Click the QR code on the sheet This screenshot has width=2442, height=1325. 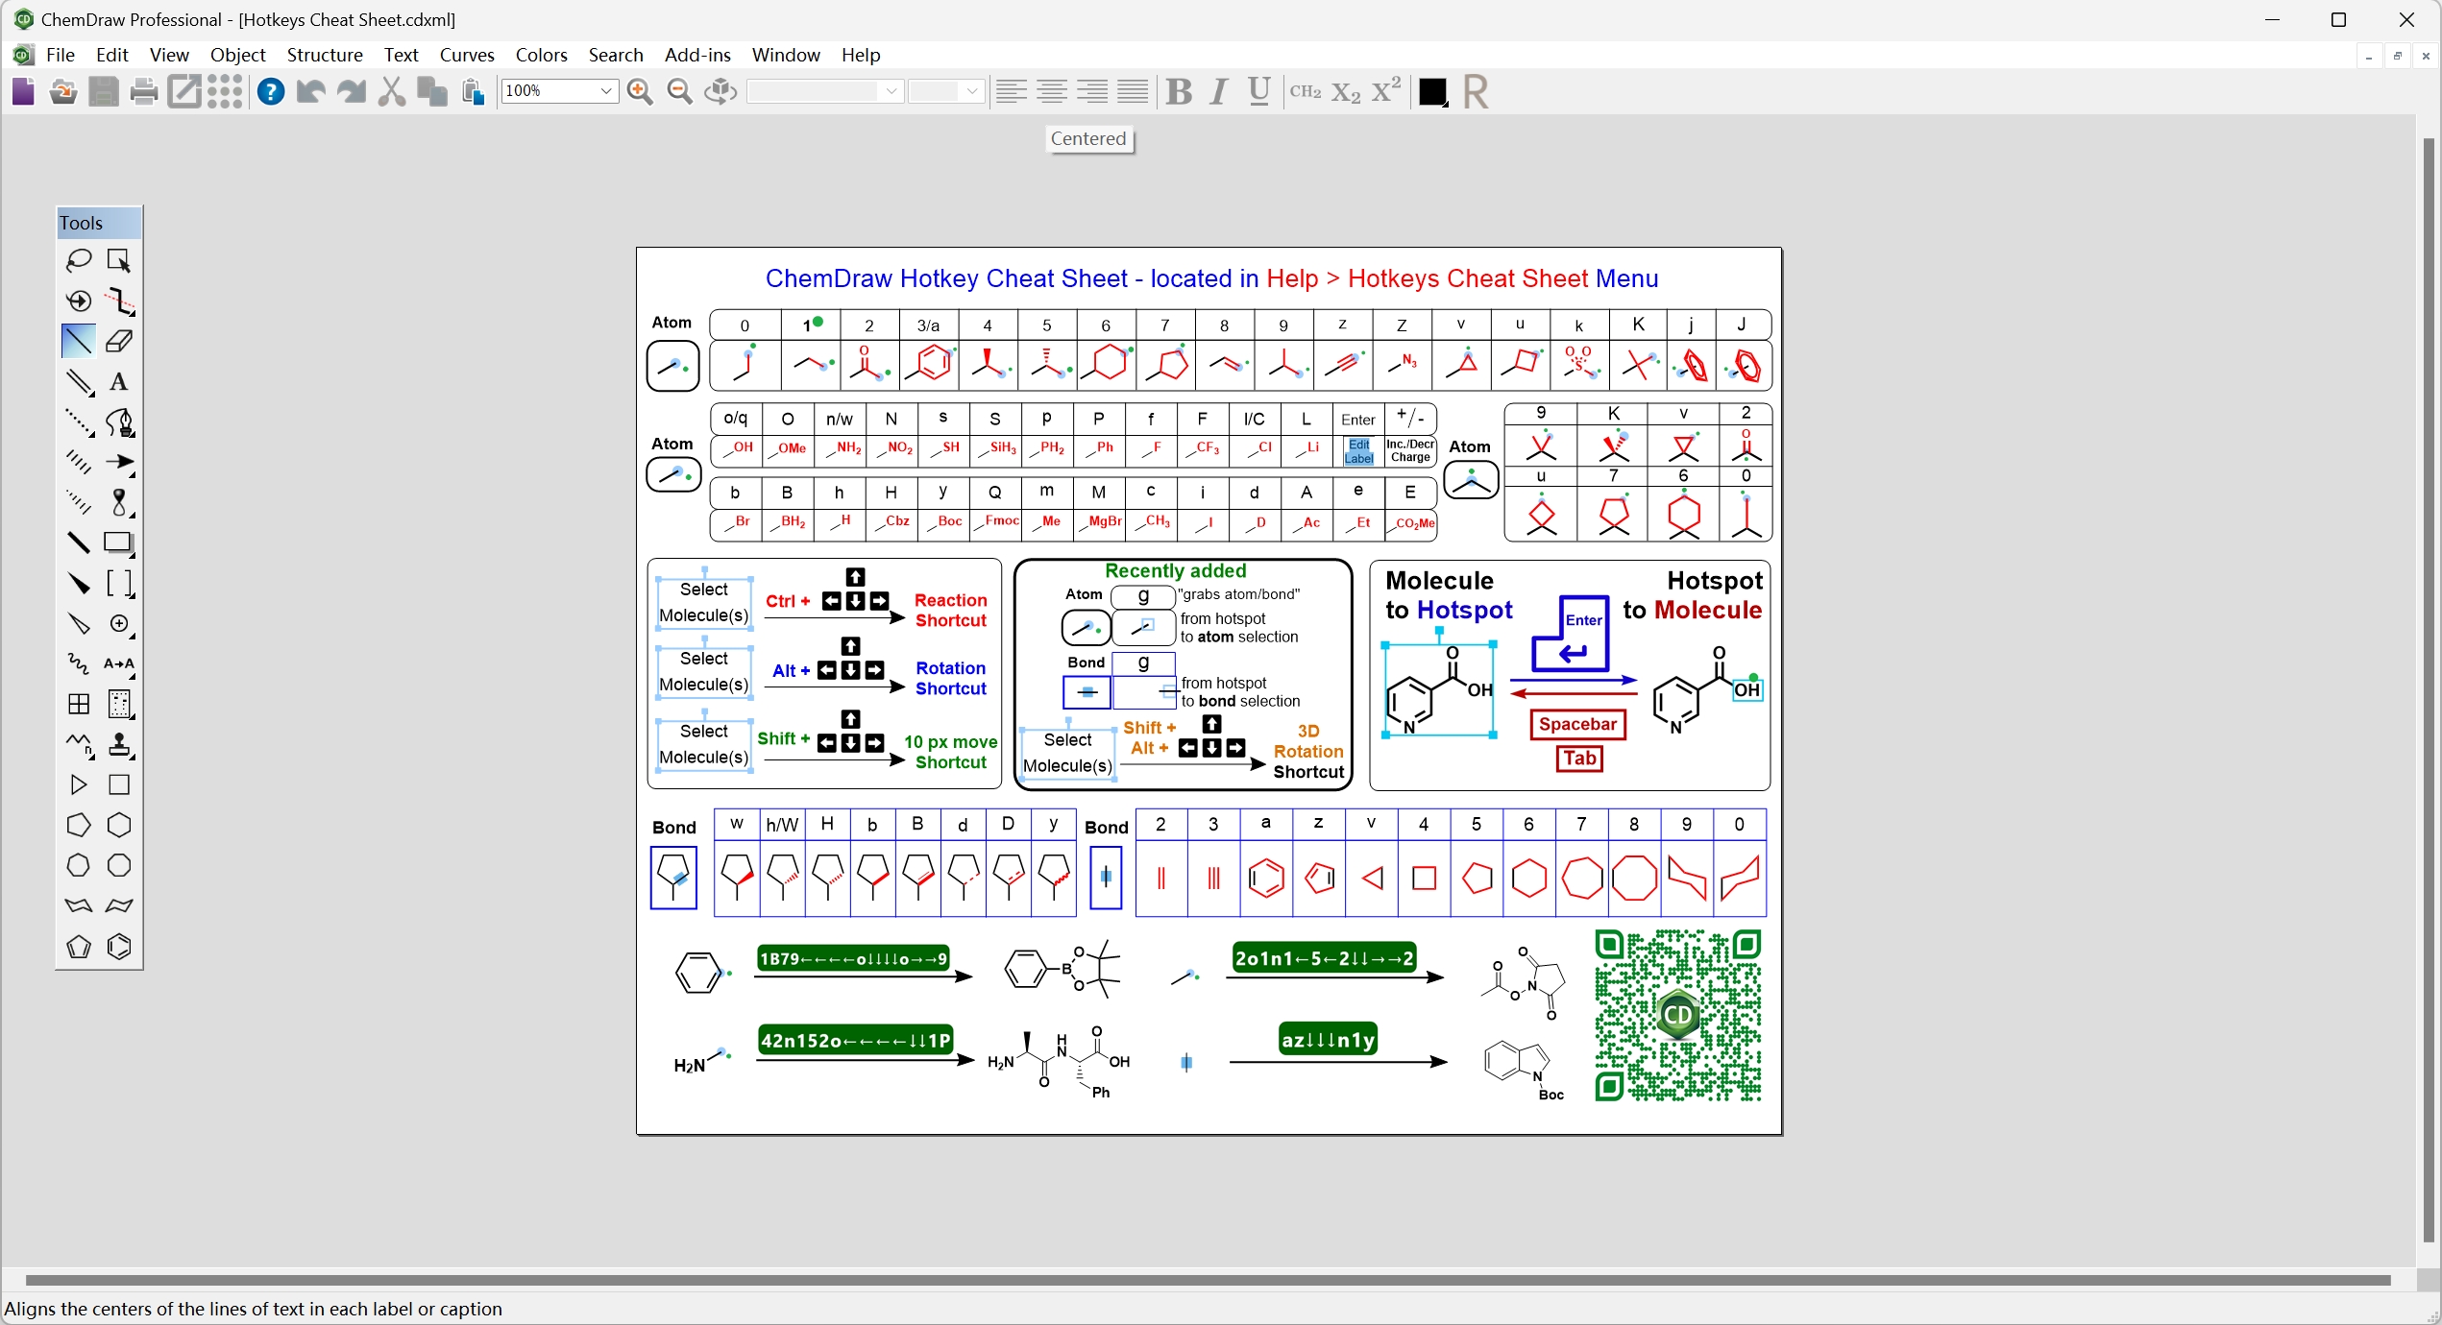pyautogui.click(x=1678, y=1015)
